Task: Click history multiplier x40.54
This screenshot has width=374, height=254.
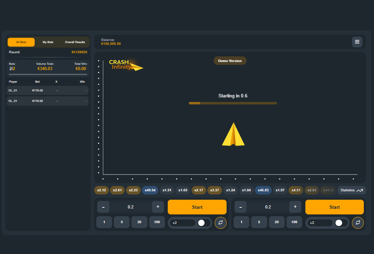Action: click(x=150, y=190)
